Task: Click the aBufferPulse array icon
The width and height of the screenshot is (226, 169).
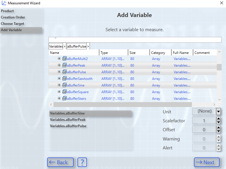Action: pyautogui.click(x=64, y=72)
